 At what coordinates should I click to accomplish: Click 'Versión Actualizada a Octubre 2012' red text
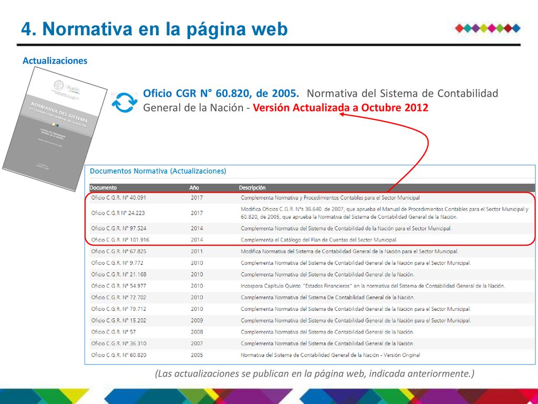tap(340, 107)
